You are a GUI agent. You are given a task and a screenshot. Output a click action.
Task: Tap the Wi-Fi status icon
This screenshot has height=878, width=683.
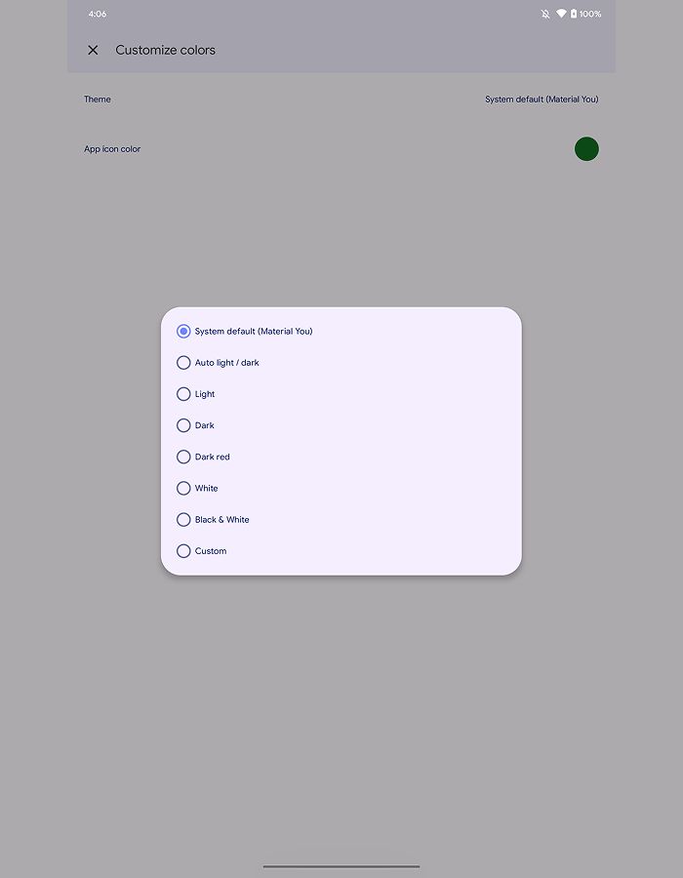561,14
